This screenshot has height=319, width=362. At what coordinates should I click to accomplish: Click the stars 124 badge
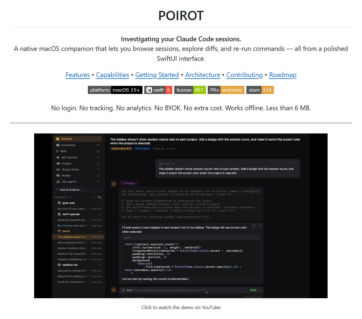point(260,90)
